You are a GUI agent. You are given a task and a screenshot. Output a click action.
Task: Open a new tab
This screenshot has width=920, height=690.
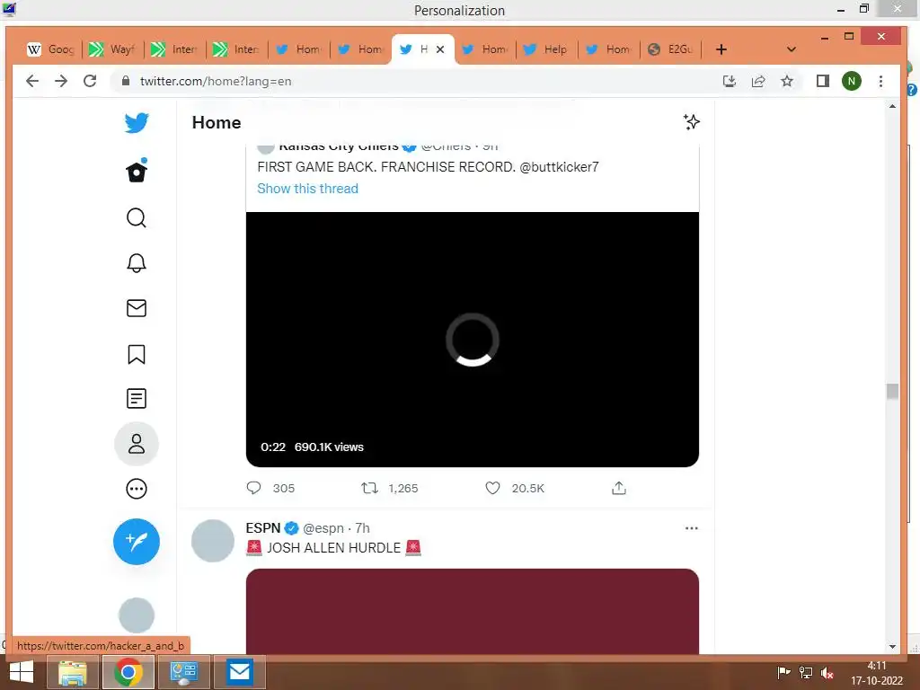pos(721,49)
